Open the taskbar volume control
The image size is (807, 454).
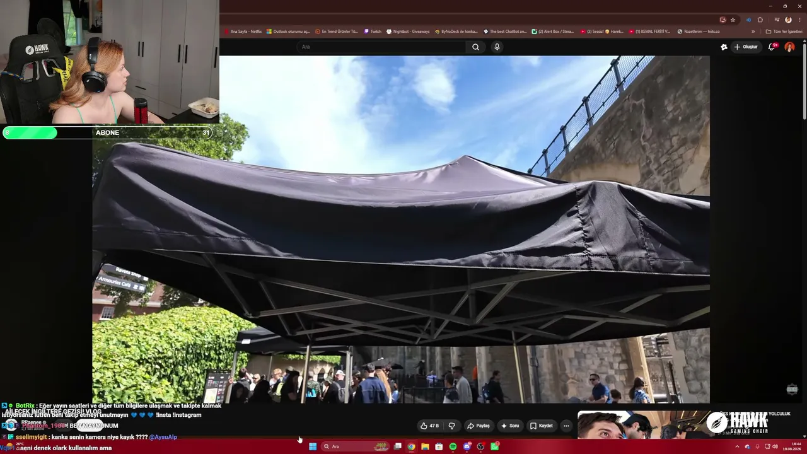[x=775, y=446]
